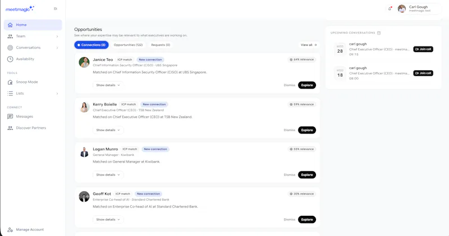This screenshot has width=449, height=236.
Task: Open Home in the sidebar
Action: click(x=33, y=25)
